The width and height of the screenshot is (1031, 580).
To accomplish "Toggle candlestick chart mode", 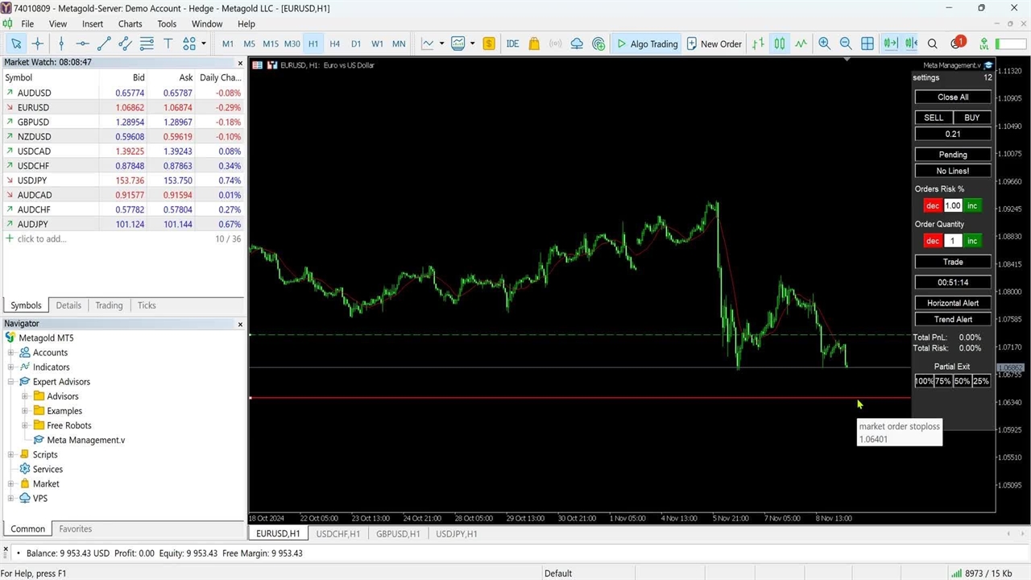I will [779, 43].
